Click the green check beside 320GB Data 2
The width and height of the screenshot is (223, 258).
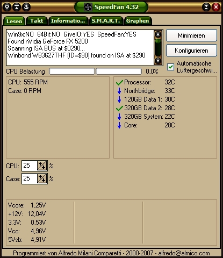coord(119,108)
